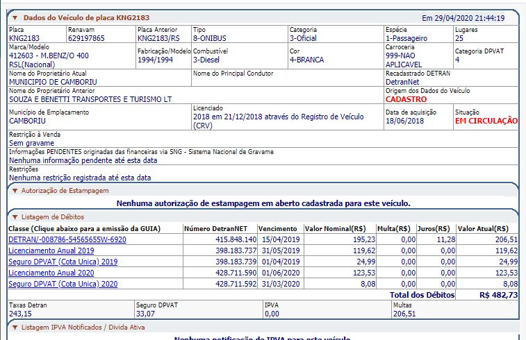Screen dimensions: 526x340
Task: Select the red CADASTRO origin value
Action: click(x=406, y=99)
